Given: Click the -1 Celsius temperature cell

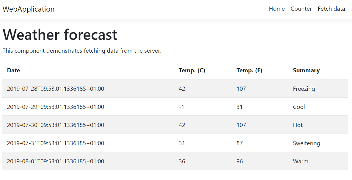Looking at the screenshot, I should pos(182,107).
